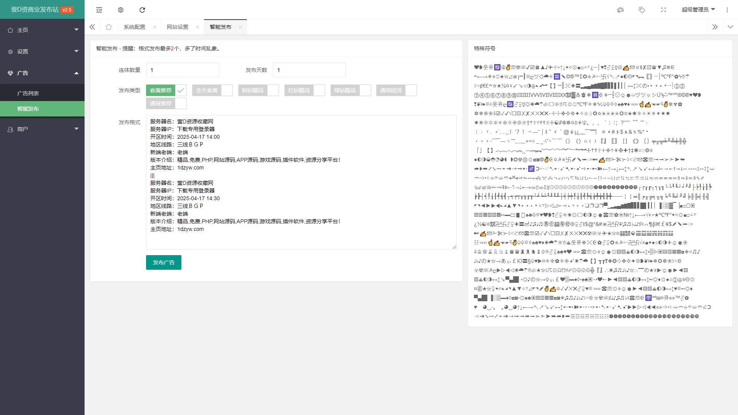Expand the 主页 sidebar menu arrow
The width and height of the screenshot is (738, 415).
pos(76,30)
